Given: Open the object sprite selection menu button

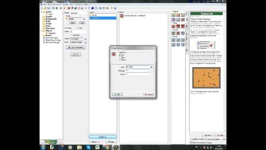Looking at the screenshot, I should (x=84, y=19).
